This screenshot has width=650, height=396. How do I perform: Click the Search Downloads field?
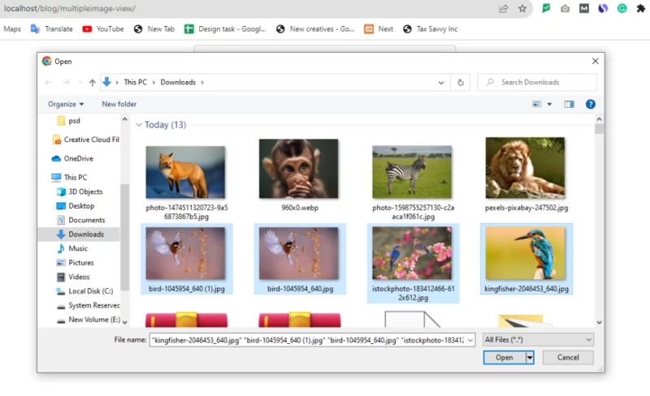(537, 82)
